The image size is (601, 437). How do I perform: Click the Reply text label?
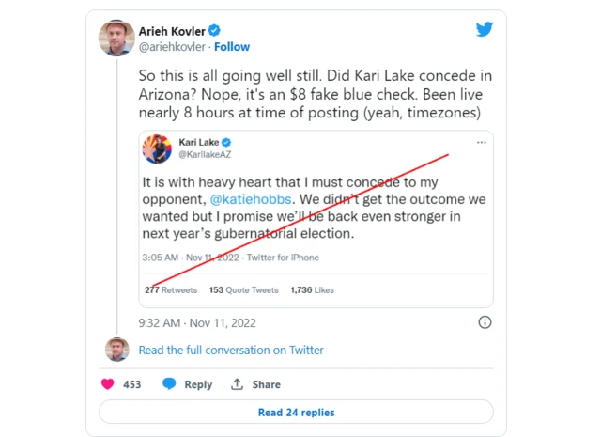coord(198,384)
